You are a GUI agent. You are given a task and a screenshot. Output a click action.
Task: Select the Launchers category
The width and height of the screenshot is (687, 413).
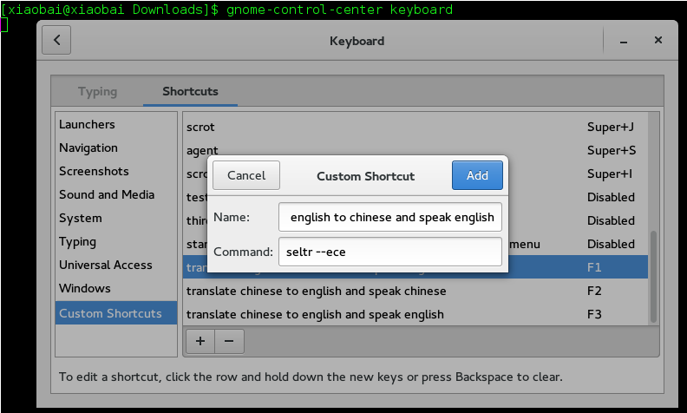tap(116, 125)
